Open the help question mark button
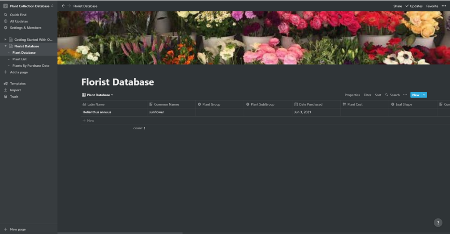This screenshot has width=450, height=234. [438, 223]
